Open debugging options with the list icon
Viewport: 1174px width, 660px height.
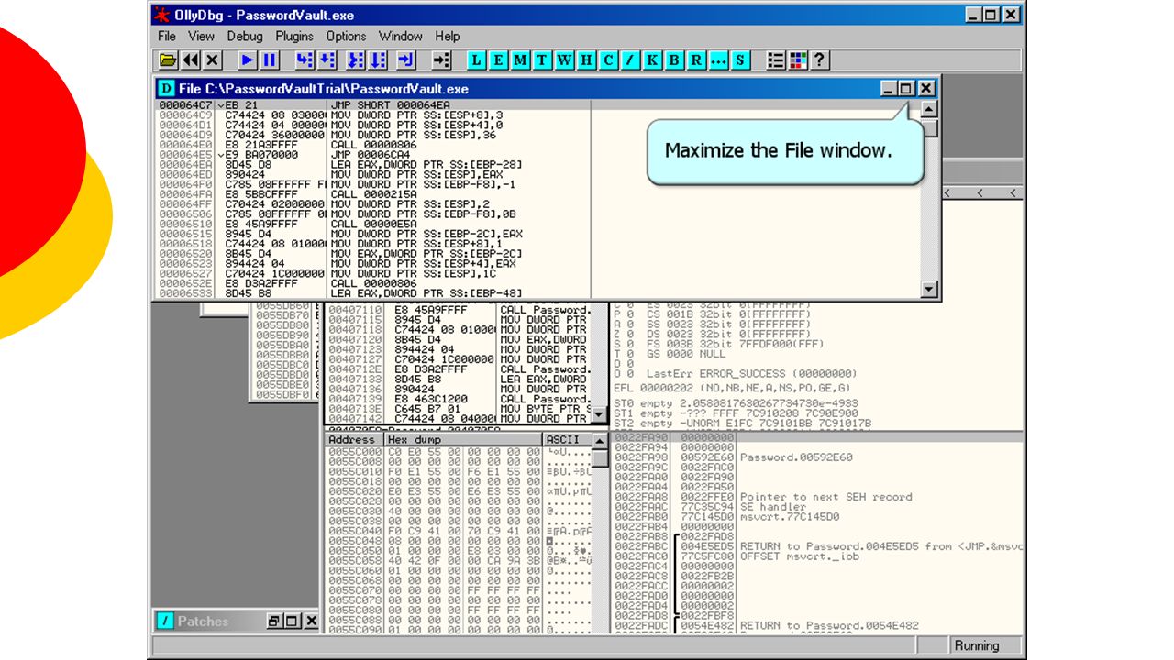[x=776, y=60]
